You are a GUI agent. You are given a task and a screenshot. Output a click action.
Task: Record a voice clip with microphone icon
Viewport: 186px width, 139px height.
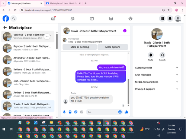coord(64,112)
